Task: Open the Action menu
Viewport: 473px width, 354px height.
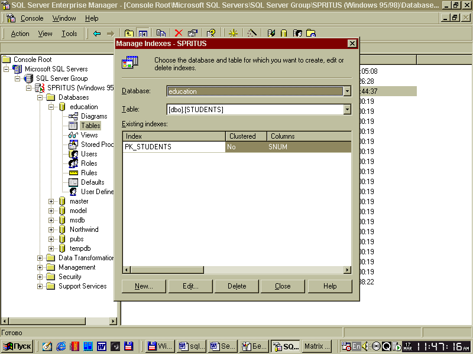Action: [20, 34]
